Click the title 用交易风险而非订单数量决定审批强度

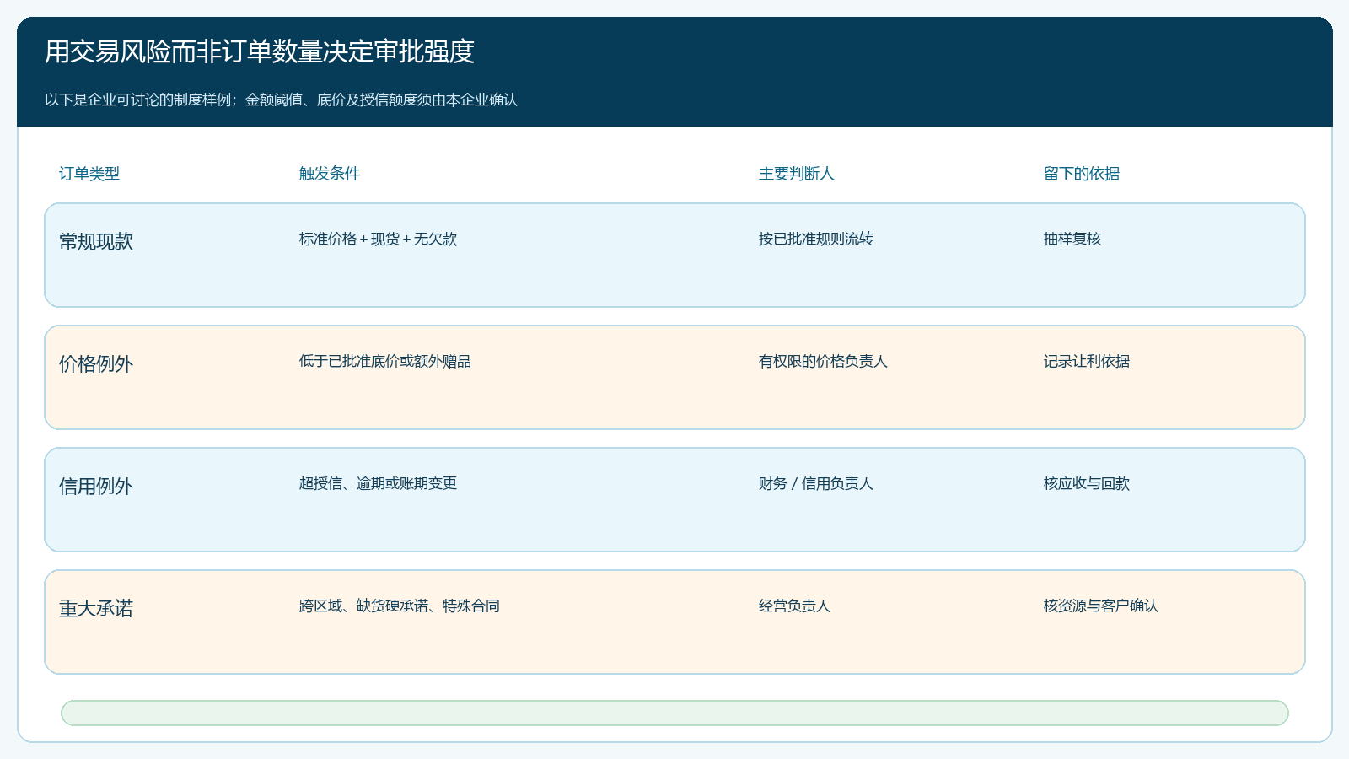pos(260,51)
